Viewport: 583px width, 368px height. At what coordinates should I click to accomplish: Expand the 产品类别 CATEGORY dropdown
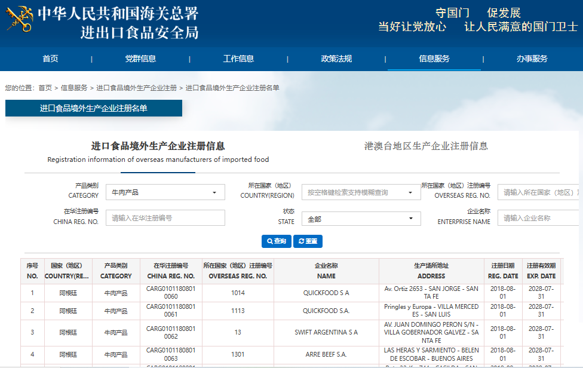coord(165,192)
